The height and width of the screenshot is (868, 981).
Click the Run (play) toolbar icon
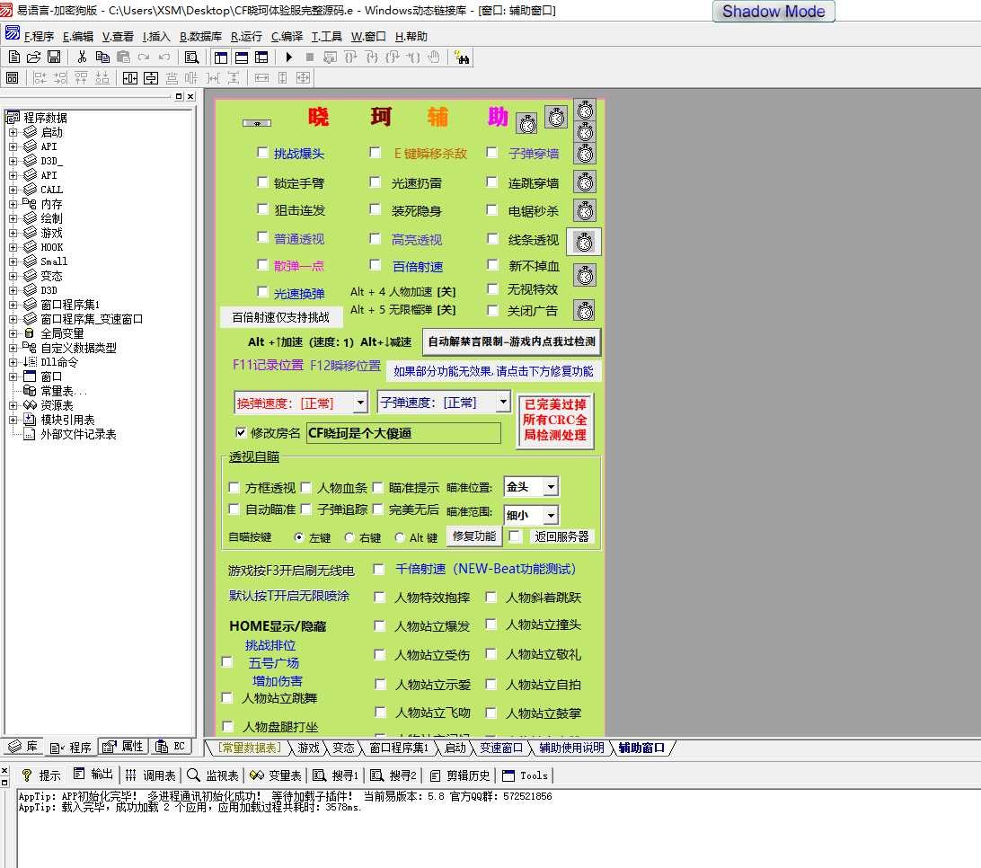point(288,57)
